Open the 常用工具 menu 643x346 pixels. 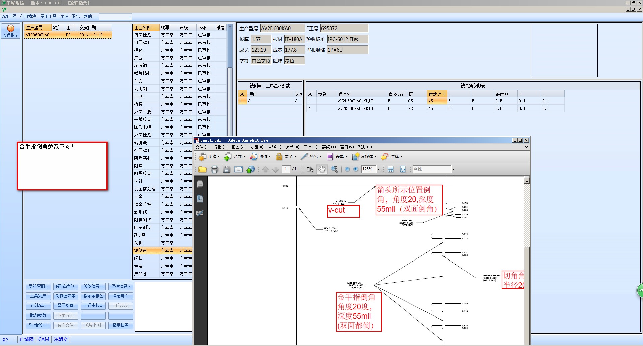(48, 16)
